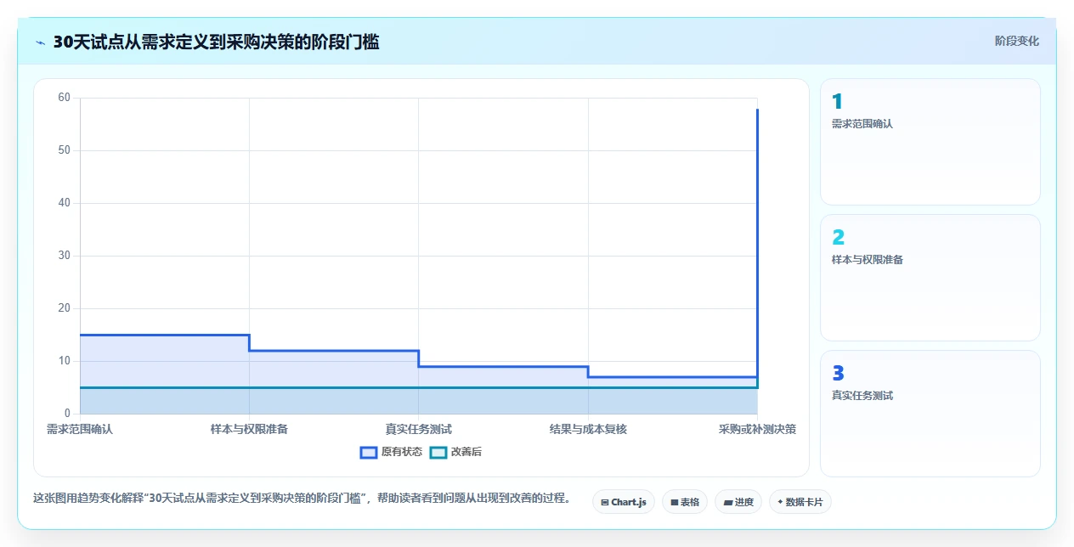Image resolution: width=1074 pixels, height=547 pixels.
Task: Click the icon in the 进度 tag
Action: (x=728, y=503)
